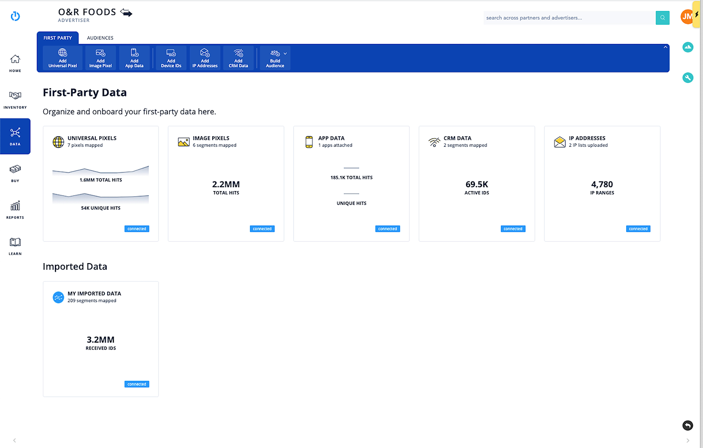
Task: Switch to the Audiences tab
Action: click(x=100, y=38)
